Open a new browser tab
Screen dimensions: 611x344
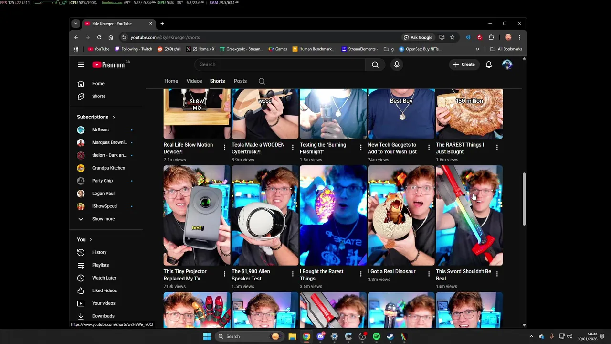[162, 23]
